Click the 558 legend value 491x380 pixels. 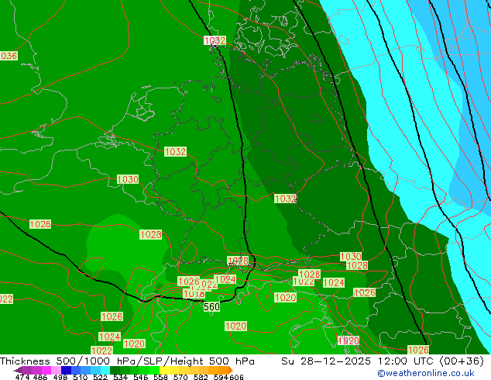(x=160, y=377)
